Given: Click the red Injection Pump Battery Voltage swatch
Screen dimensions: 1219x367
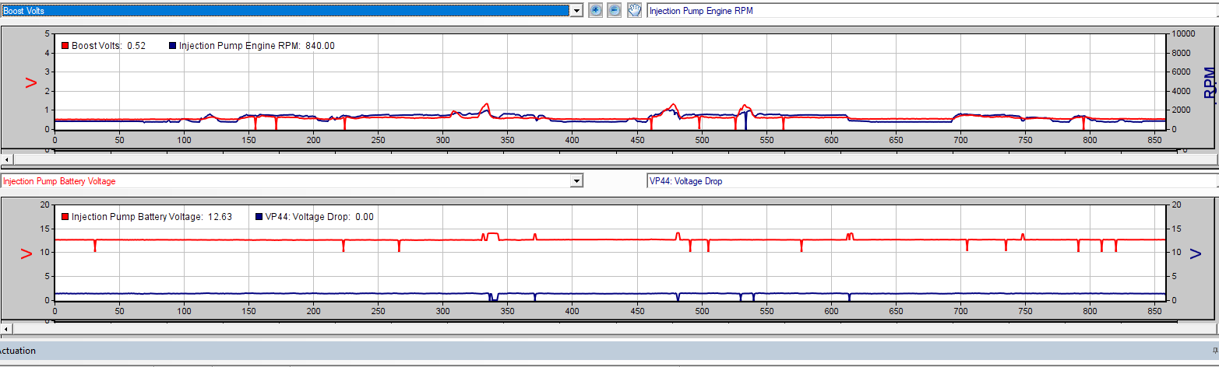Looking at the screenshot, I should [65, 217].
